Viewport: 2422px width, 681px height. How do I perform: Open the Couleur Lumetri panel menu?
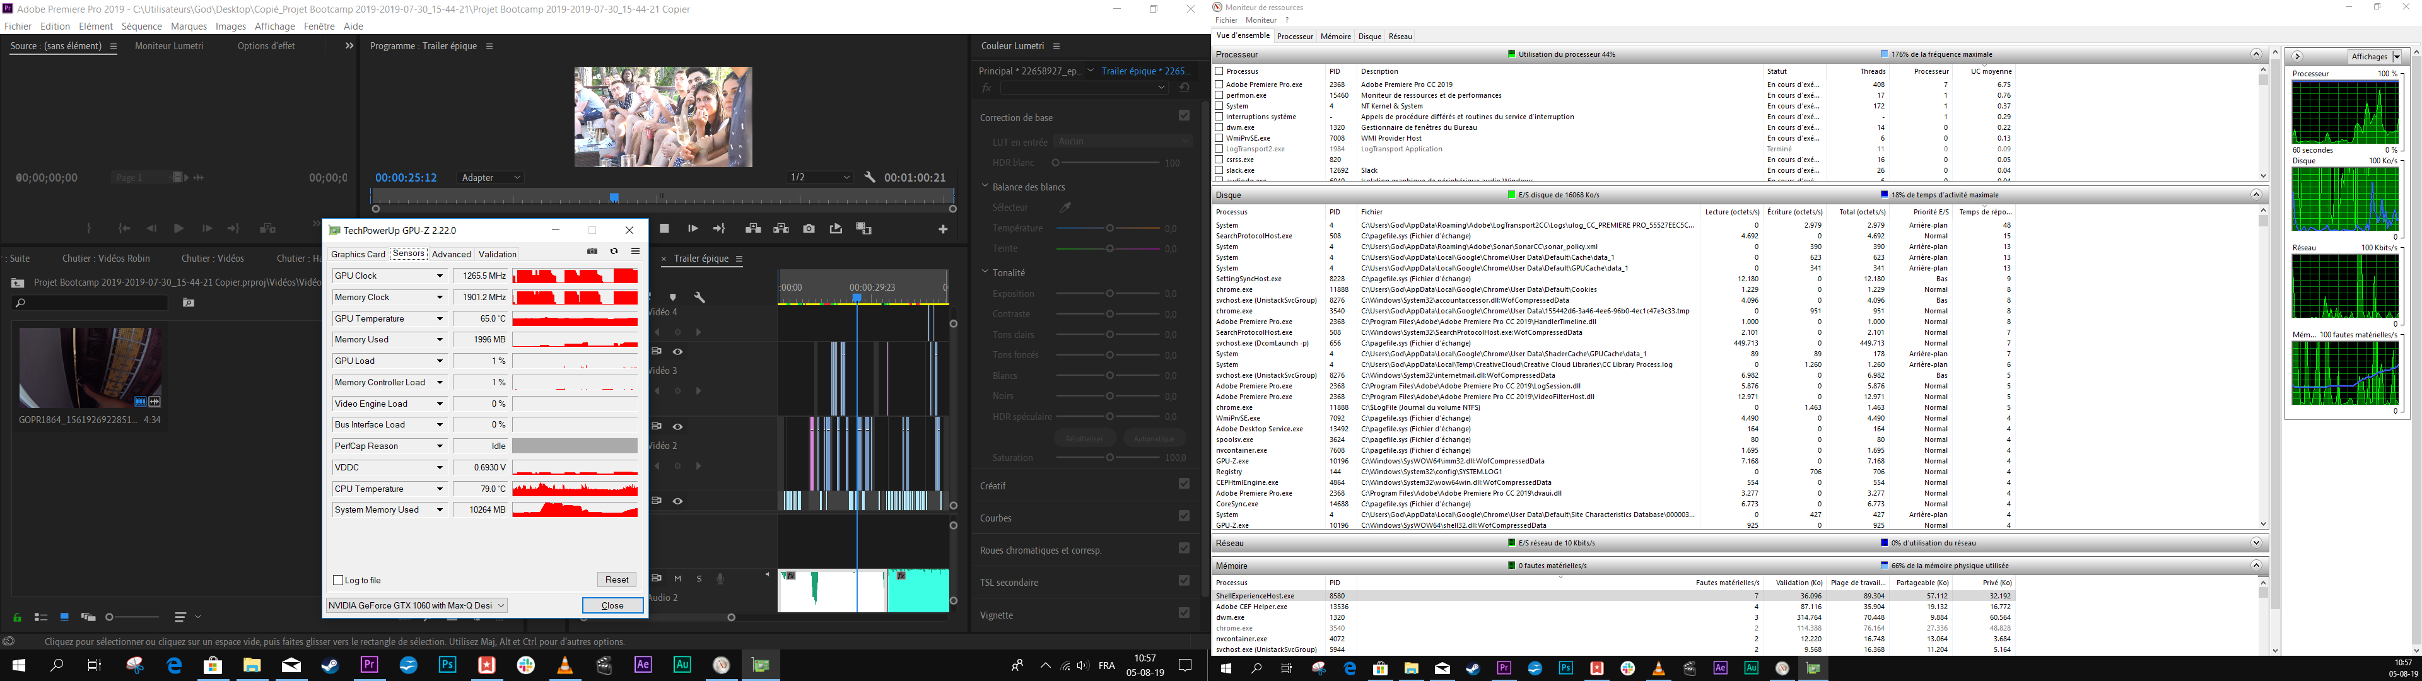coord(1056,46)
